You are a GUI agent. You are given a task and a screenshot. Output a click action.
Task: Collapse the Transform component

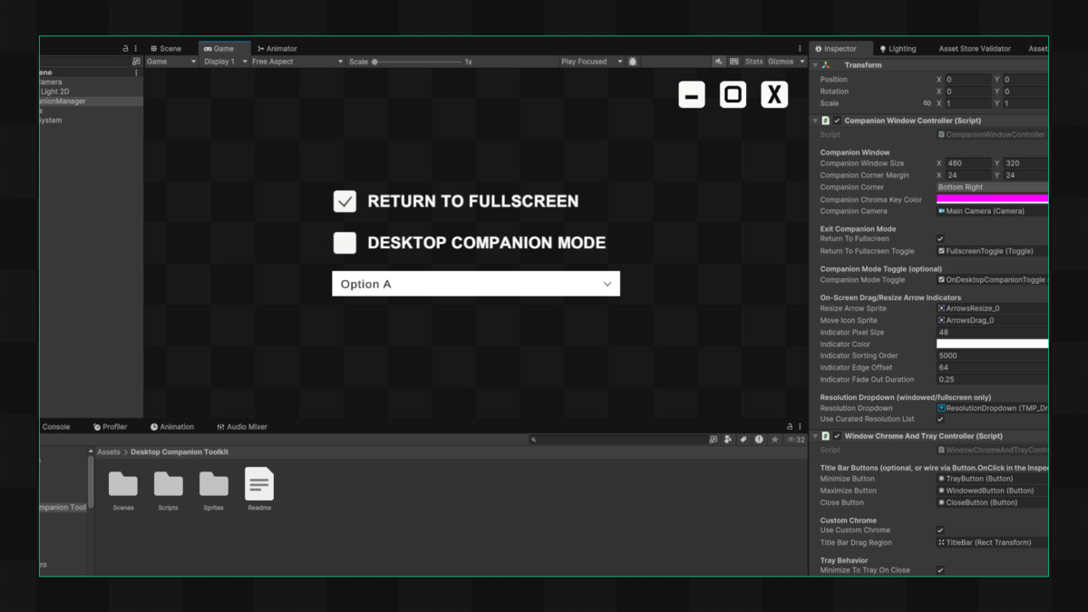(x=815, y=65)
